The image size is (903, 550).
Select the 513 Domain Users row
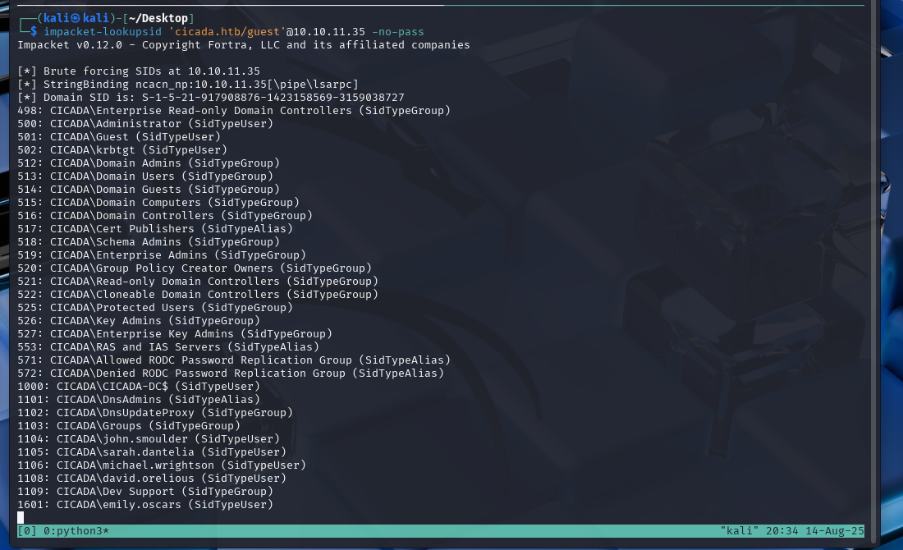[x=145, y=176]
